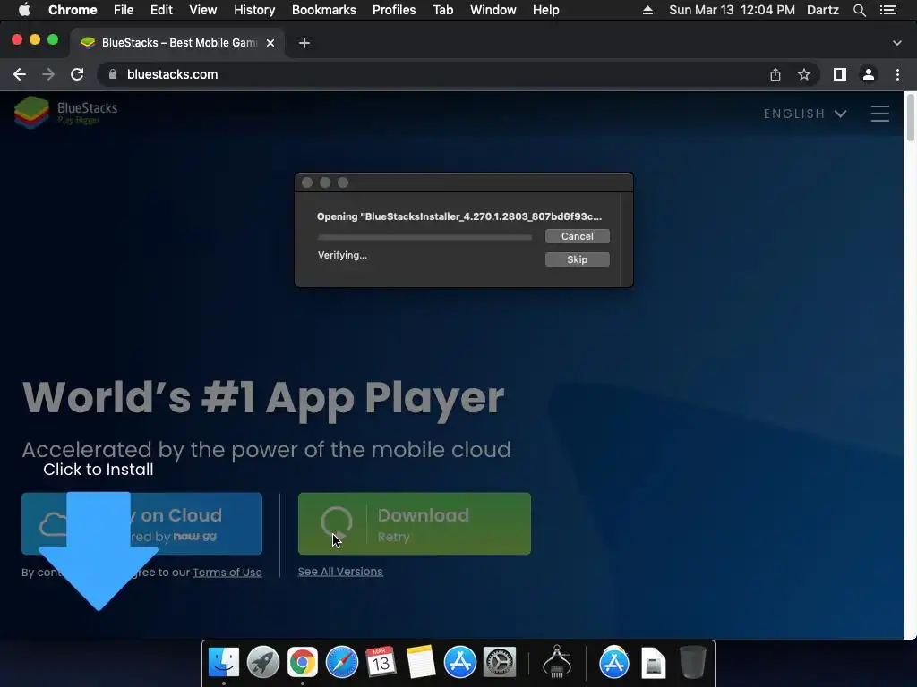
Task: Open Finder from the Dock
Action: coord(224,663)
